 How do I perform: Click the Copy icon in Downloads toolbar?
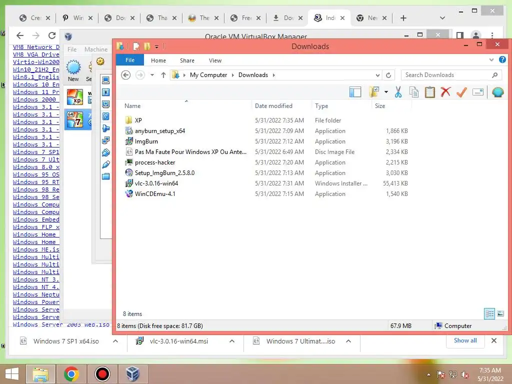[413, 92]
